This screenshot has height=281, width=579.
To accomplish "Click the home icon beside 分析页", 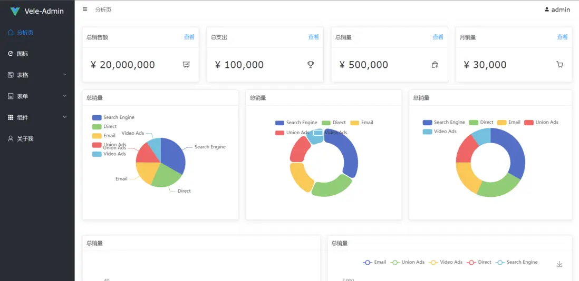I will click(11, 33).
